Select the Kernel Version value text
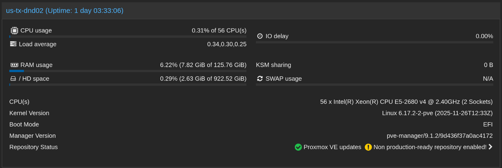The width and height of the screenshot is (502, 168). (x=437, y=113)
